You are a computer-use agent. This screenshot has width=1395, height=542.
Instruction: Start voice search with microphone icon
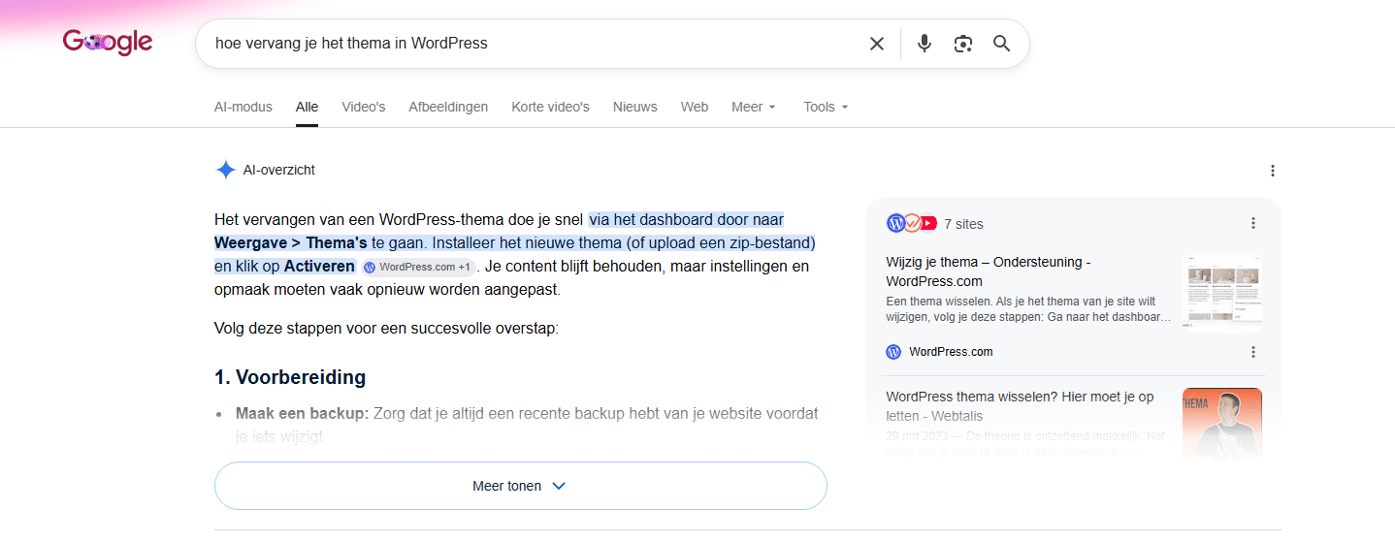(925, 44)
